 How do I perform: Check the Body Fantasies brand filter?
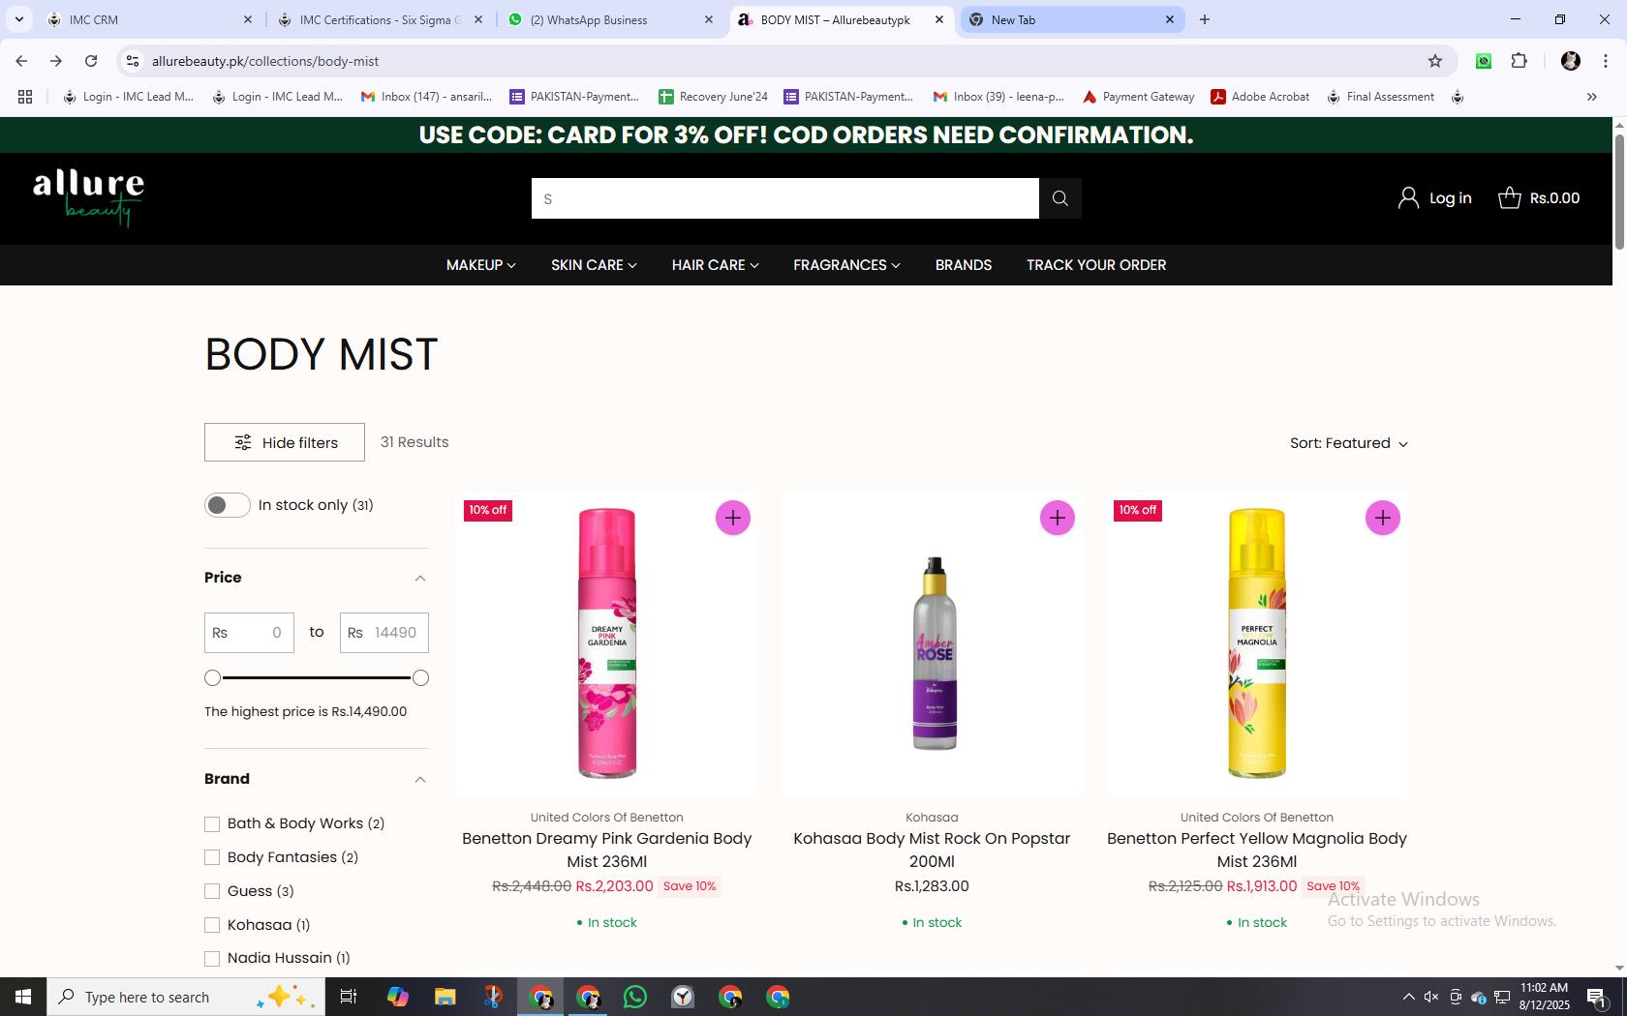pos(212,857)
